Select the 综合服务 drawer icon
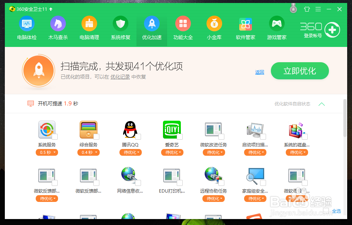Viewport: 352px width, 225px height. point(89,130)
